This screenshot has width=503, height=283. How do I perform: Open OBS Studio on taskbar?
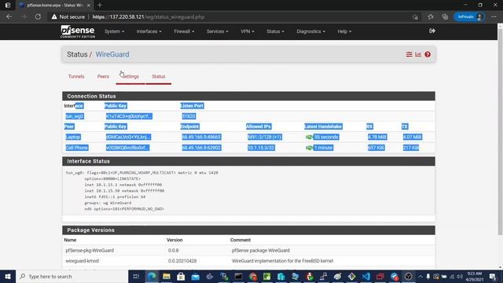(x=408, y=276)
